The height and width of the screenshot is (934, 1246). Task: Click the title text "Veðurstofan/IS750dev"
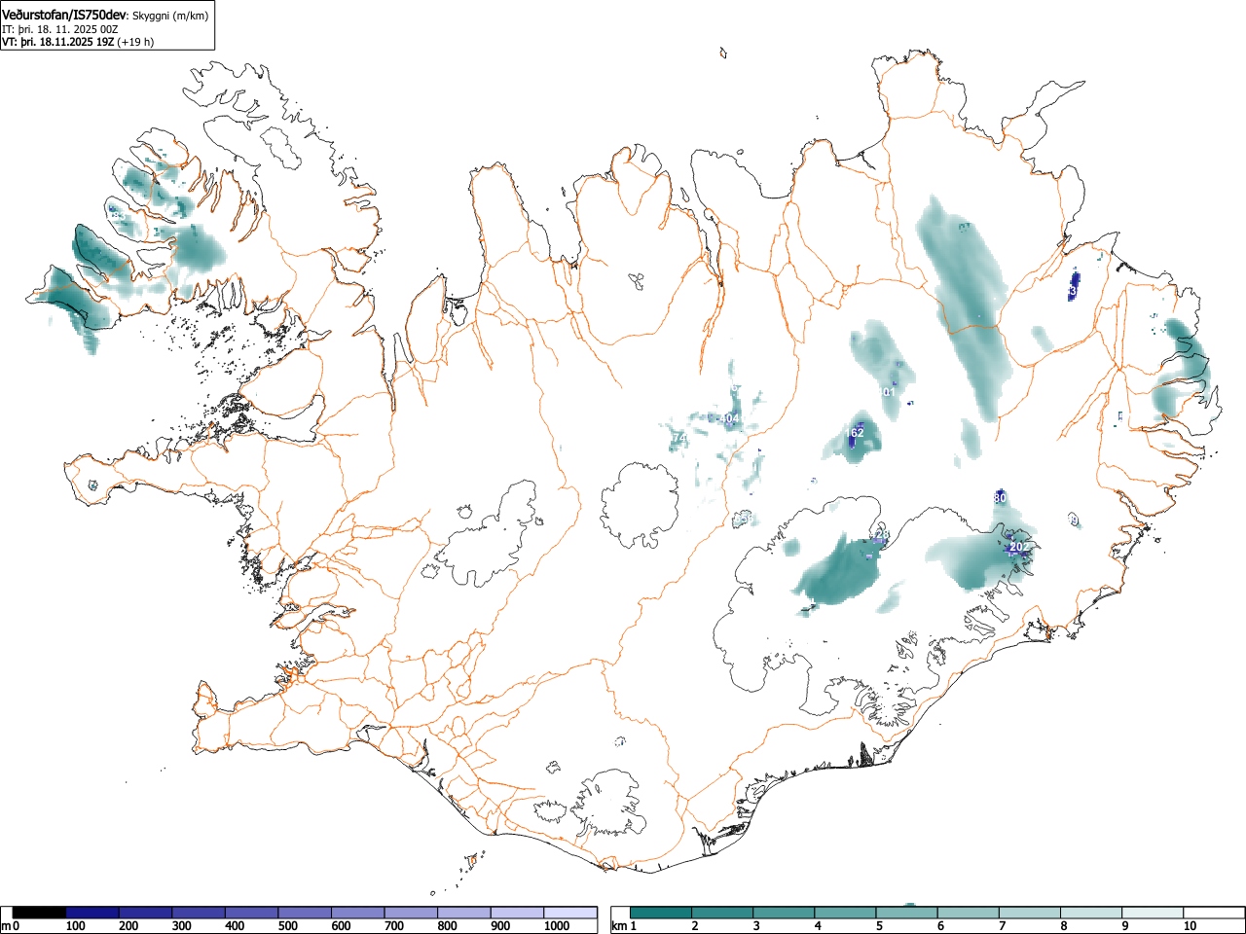tap(65, 15)
